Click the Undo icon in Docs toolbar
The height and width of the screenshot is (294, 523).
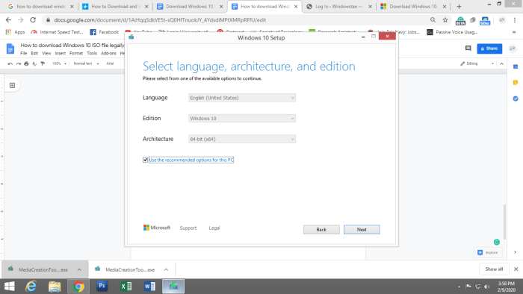pos(10,63)
